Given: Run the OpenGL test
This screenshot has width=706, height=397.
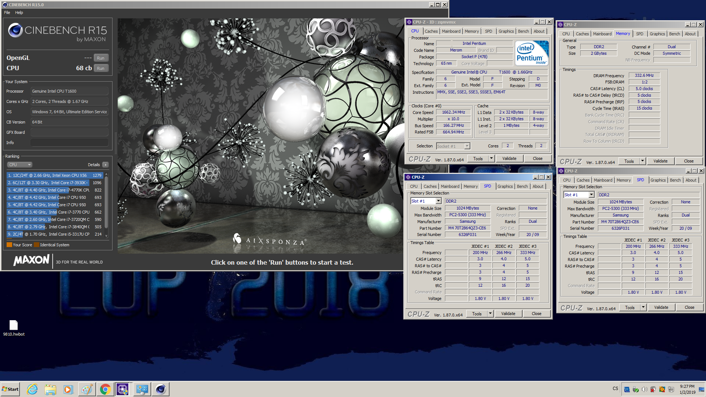Looking at the screenshot, I should click(x=101, y=58).
